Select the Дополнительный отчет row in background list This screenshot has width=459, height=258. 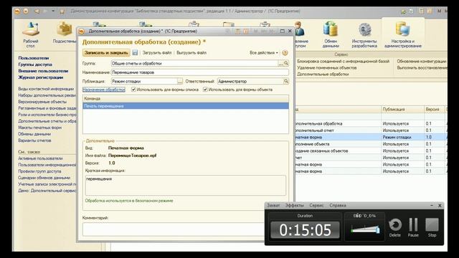click(371, 130)
